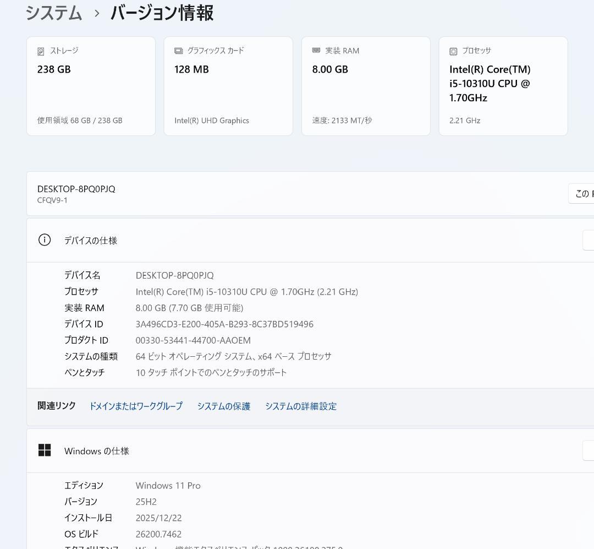Select the デバイス ID value text
The width and height of the screenshot is (594, 549).
[225, 324]
